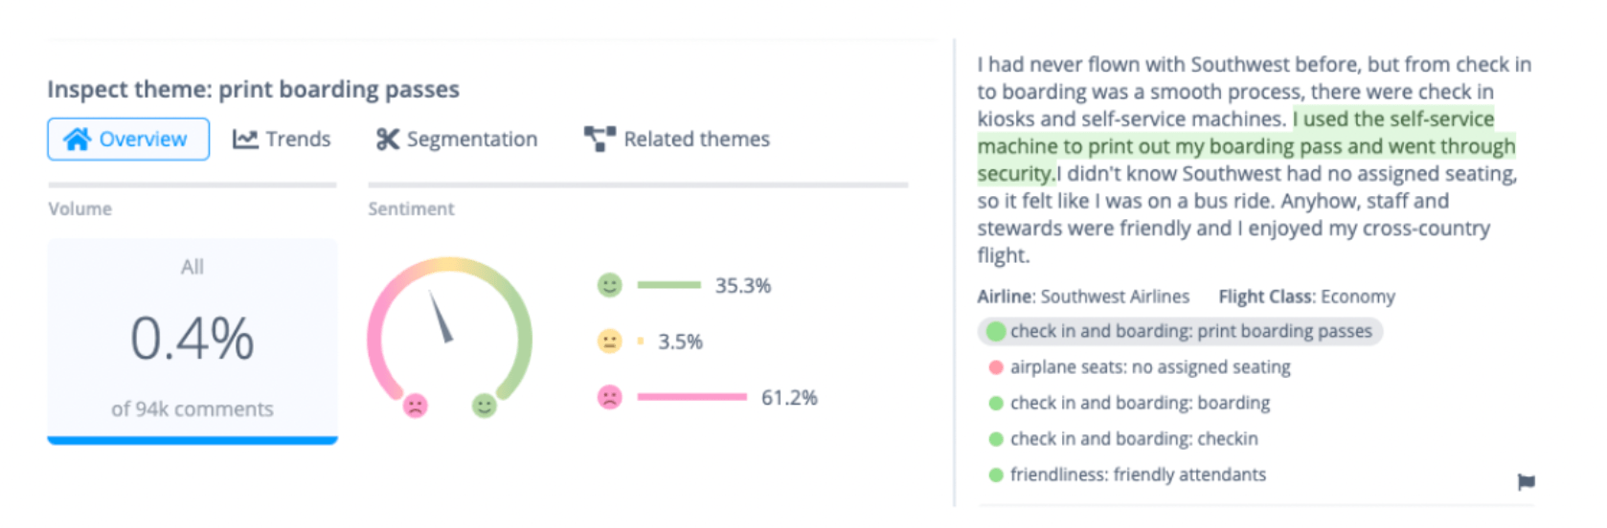Click the green happy face sentiment icon
The image size is (1607, 528).
610,285
